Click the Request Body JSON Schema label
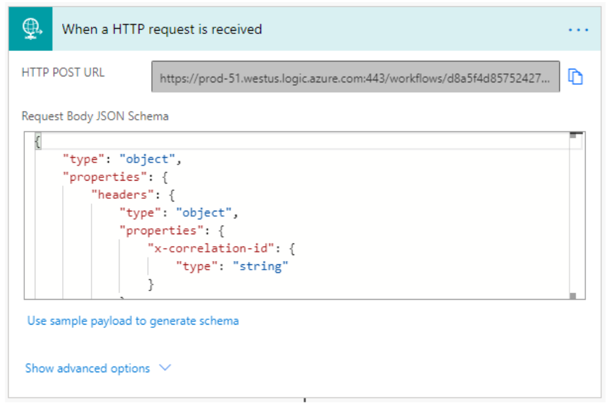 95,116
